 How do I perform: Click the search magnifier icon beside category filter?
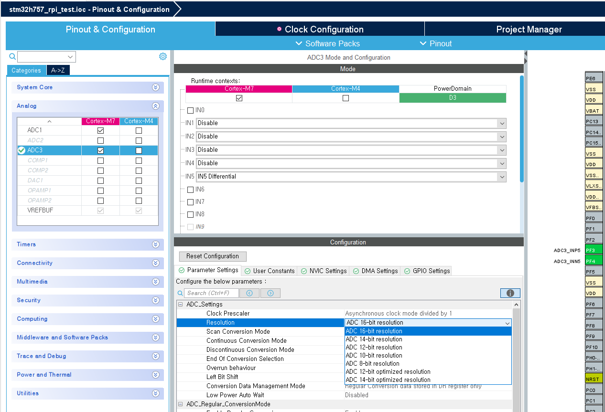point(12,56)
